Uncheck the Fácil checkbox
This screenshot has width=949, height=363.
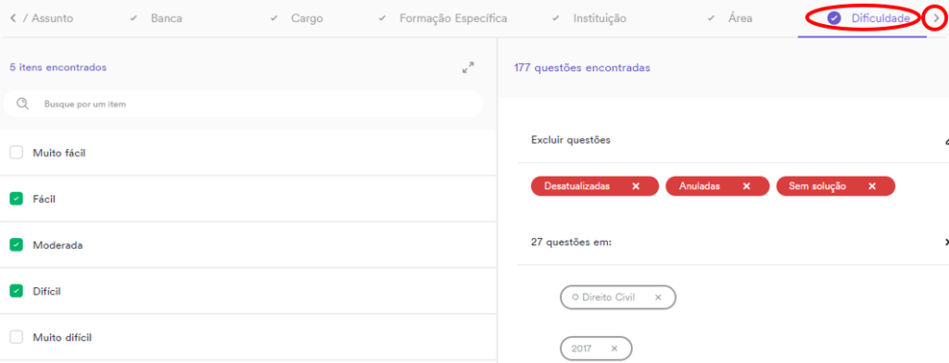pos(17,198)
